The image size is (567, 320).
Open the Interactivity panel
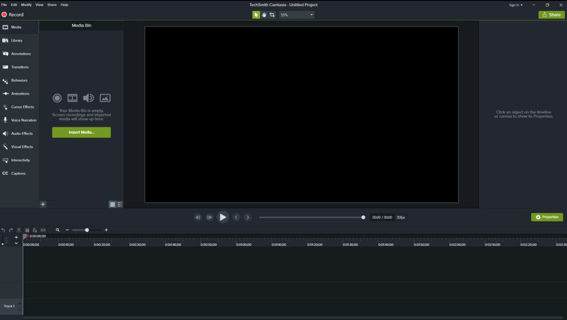click(x=19, y=160)
